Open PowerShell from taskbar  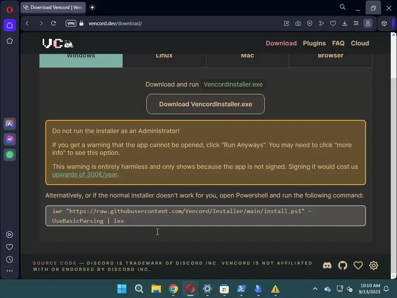tap(241, 289)
